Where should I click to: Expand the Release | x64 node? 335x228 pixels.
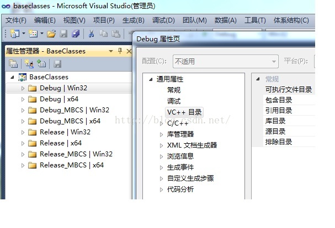(23, 143)
